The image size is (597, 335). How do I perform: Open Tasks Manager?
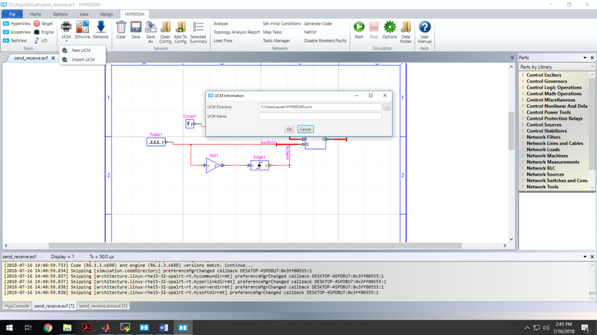click(x=276, y=40)
